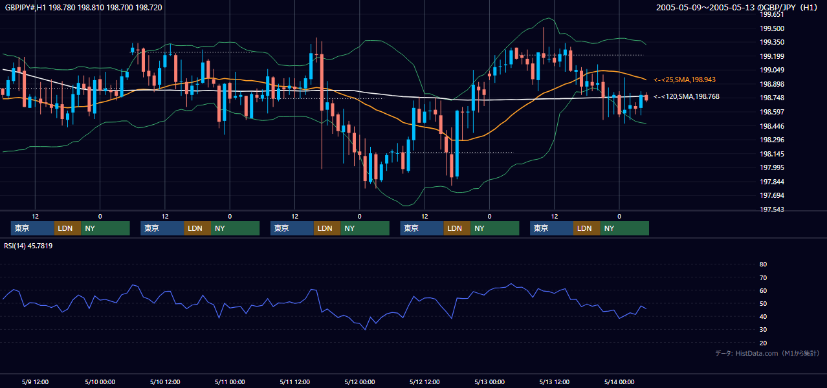Click the GBPJPY#,H1 symbol header text

pos(83,8)
